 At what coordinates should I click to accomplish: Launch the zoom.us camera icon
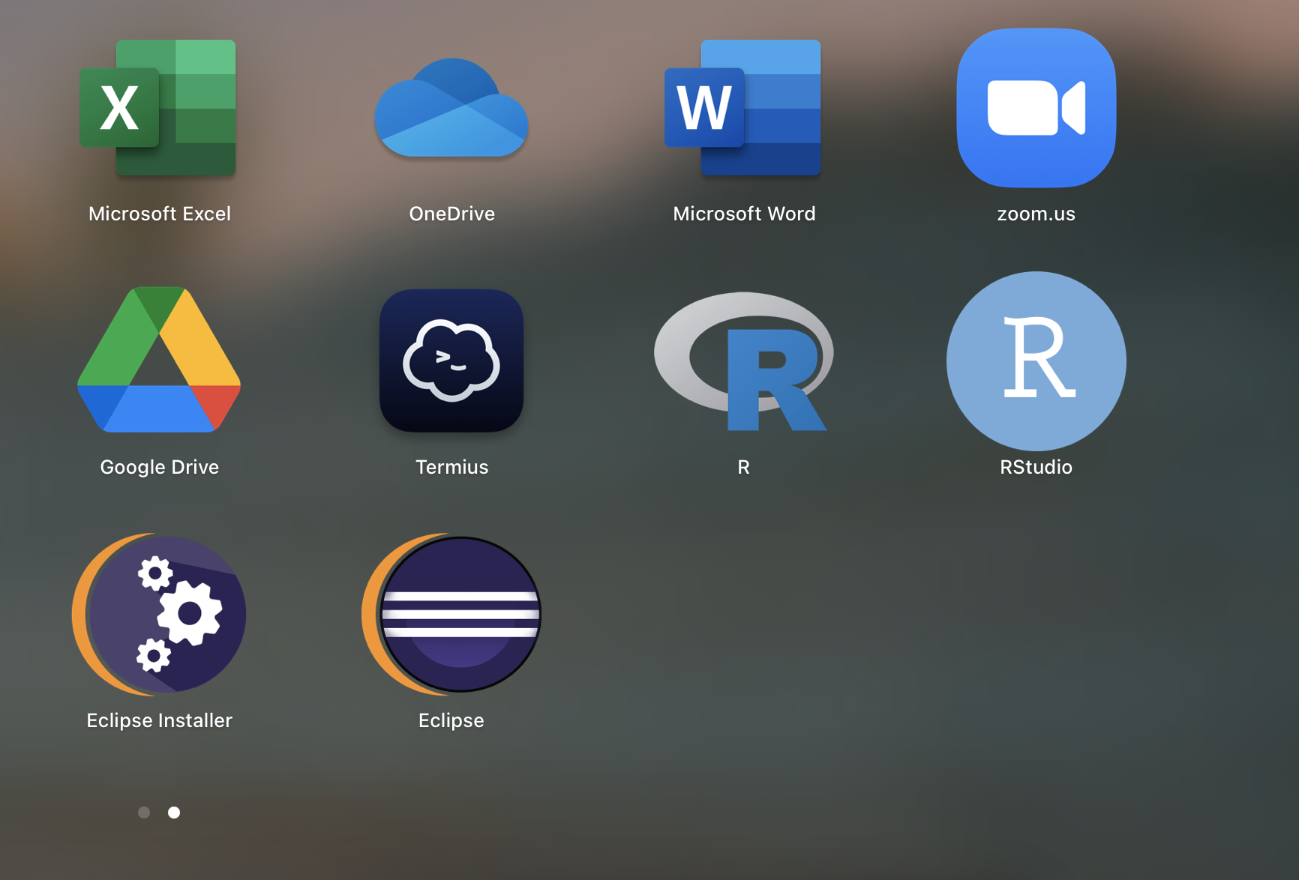click(x=1036, y=108)
